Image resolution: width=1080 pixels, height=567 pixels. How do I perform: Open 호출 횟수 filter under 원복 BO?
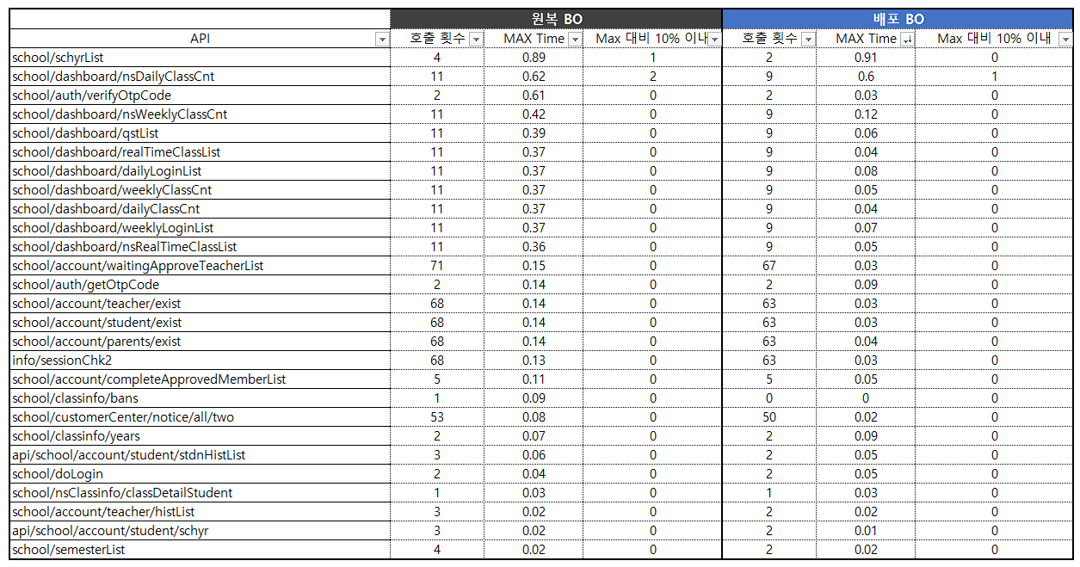tap(476, 40)
